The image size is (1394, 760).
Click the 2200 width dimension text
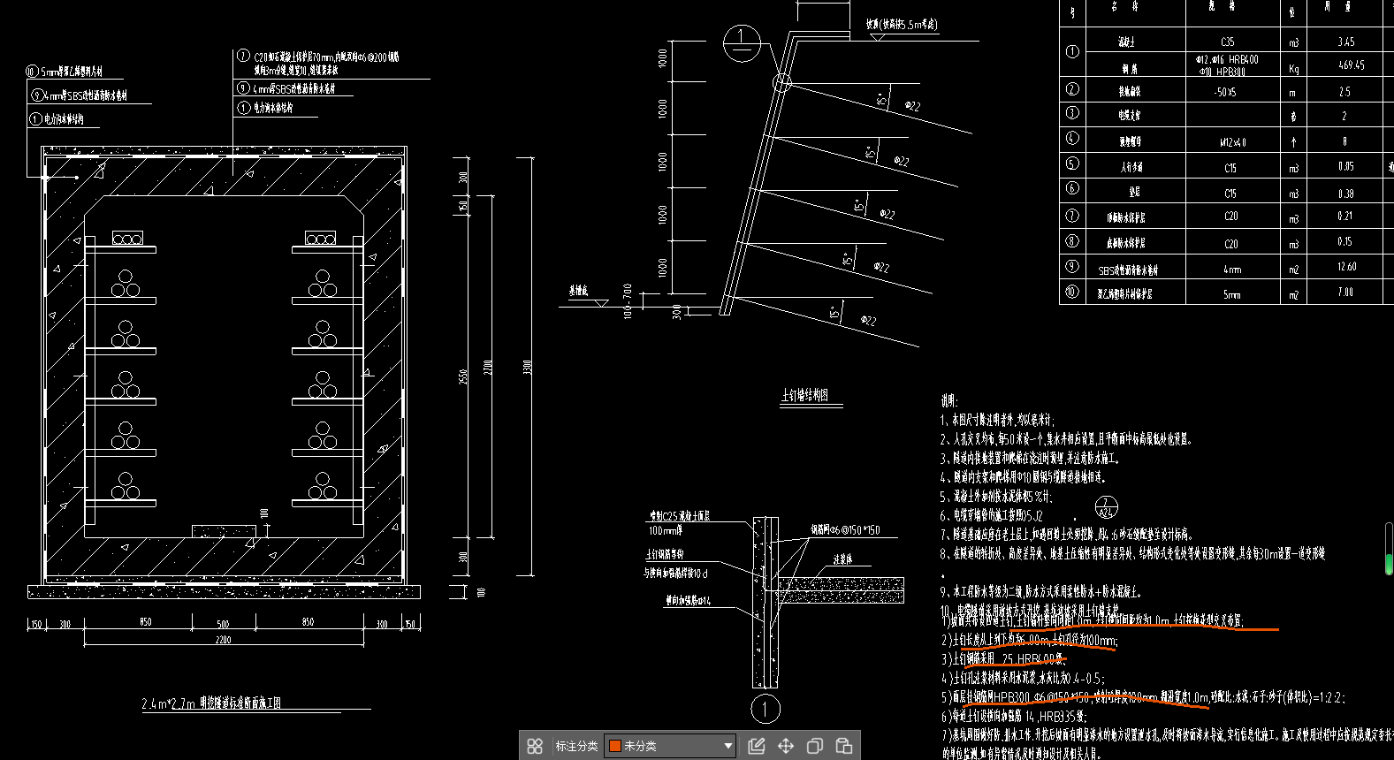[224, 639]
